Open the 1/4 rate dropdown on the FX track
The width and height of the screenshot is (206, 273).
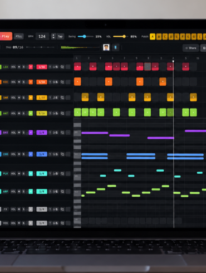[x=42, y=209]
